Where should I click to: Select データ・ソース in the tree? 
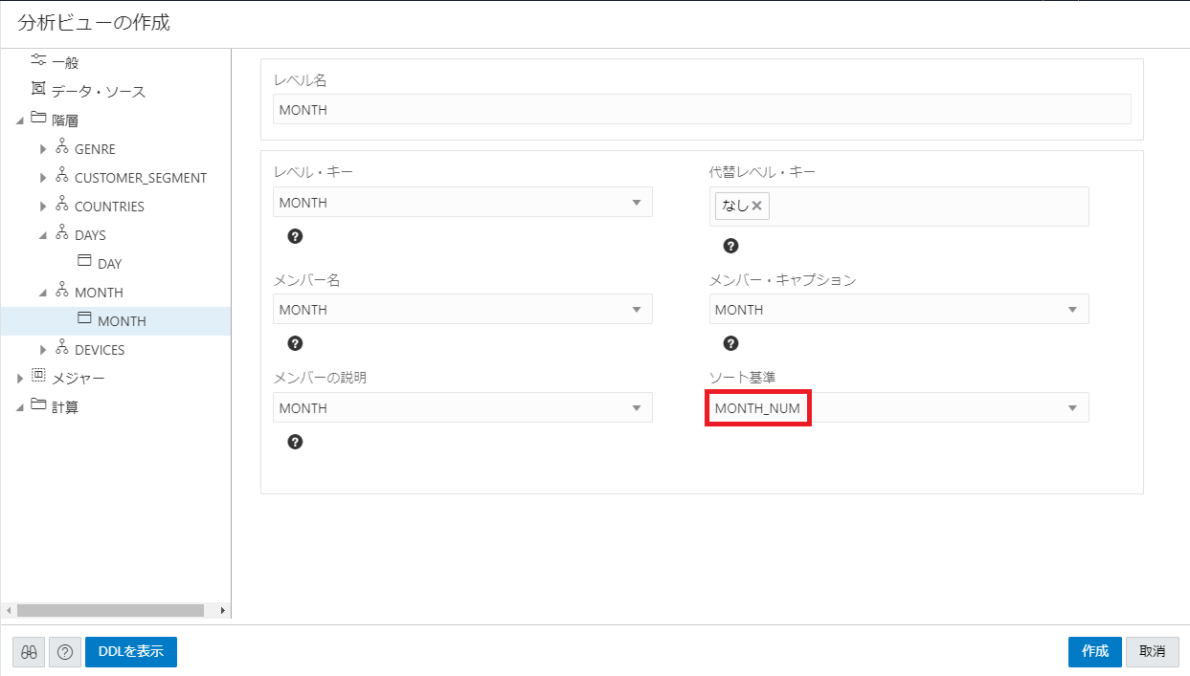point(98,92)
